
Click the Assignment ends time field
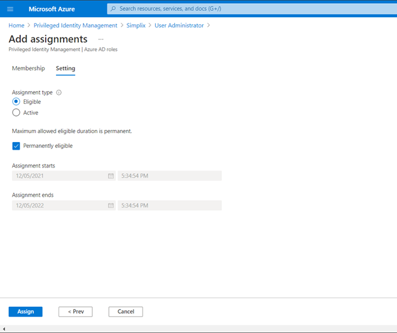click(170, 206)
